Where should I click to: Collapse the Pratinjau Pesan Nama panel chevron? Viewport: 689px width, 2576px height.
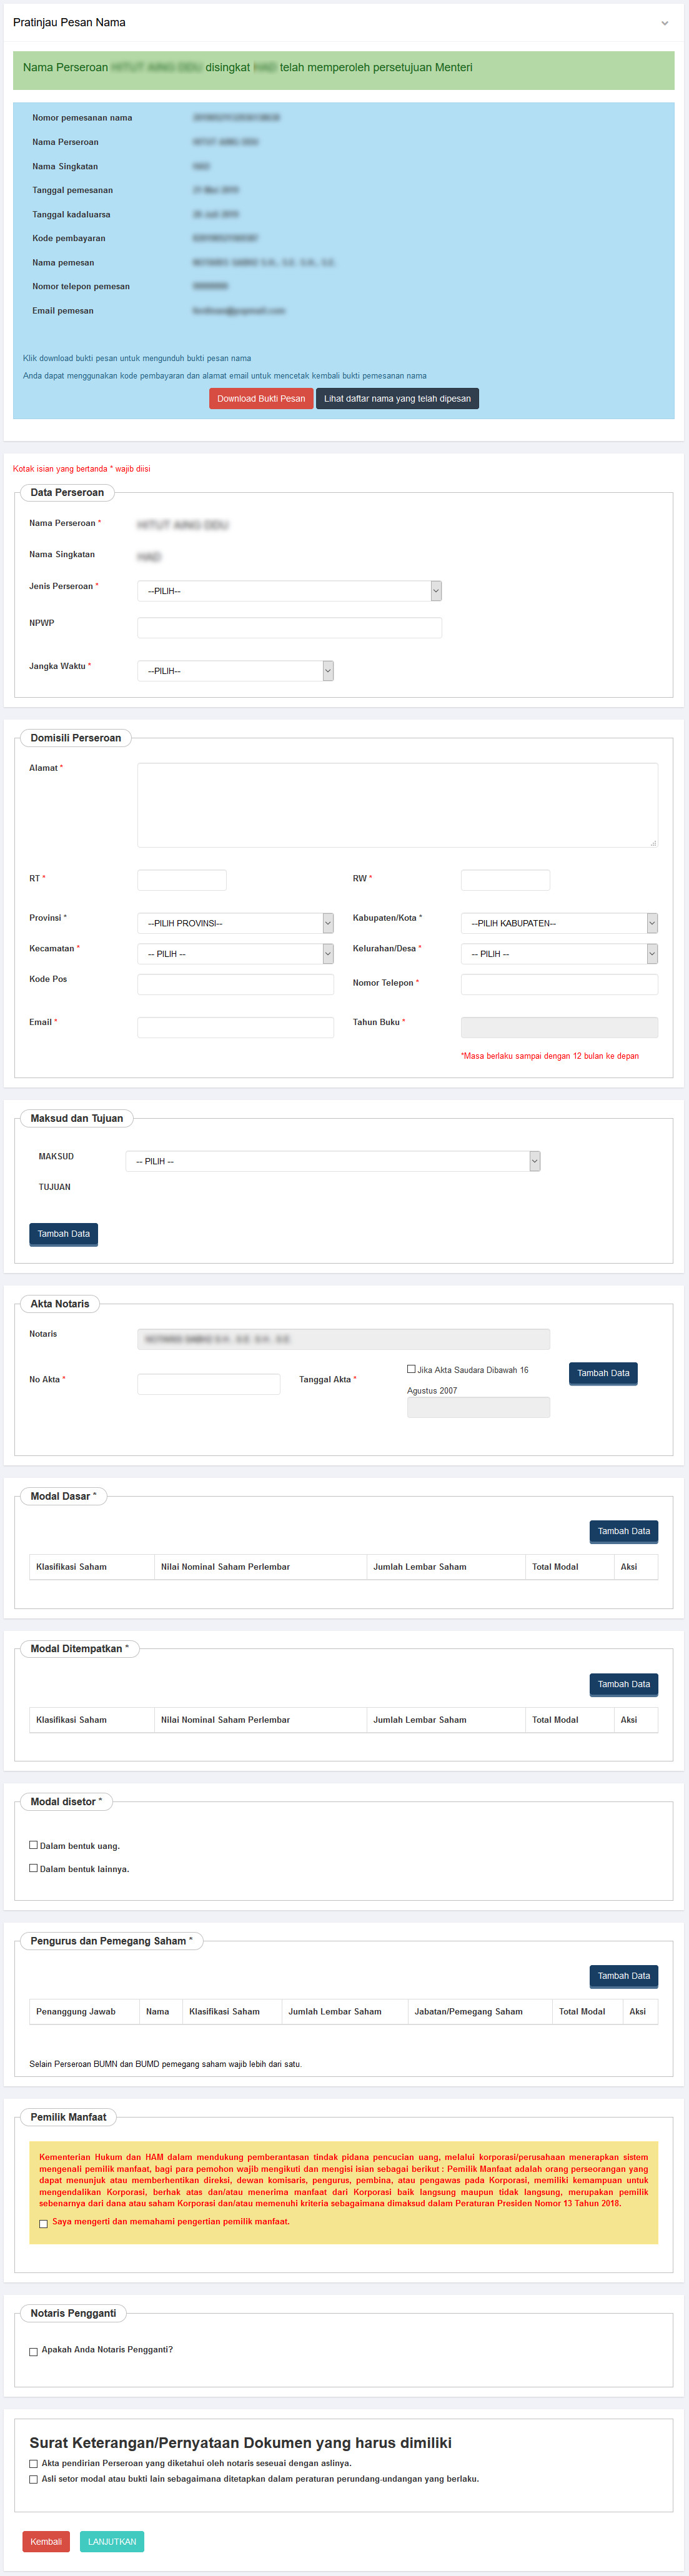pos(664,23)
